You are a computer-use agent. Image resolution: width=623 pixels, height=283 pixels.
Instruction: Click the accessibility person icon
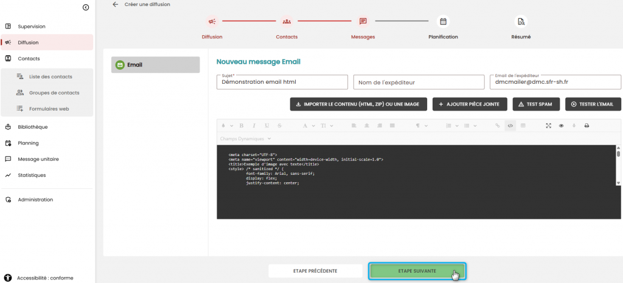7,278
